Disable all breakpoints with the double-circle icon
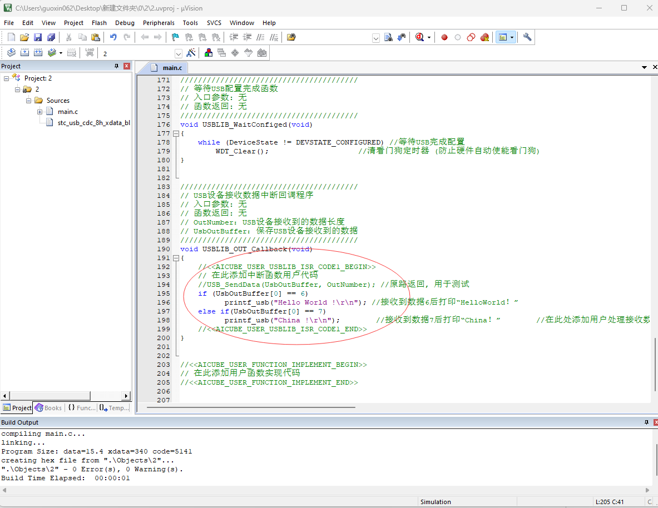This screenshot has height=508, width=658. click(471, 37)
